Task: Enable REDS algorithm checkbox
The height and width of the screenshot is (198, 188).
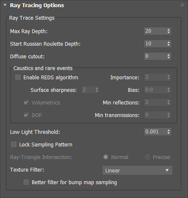Action: [18, 77]
